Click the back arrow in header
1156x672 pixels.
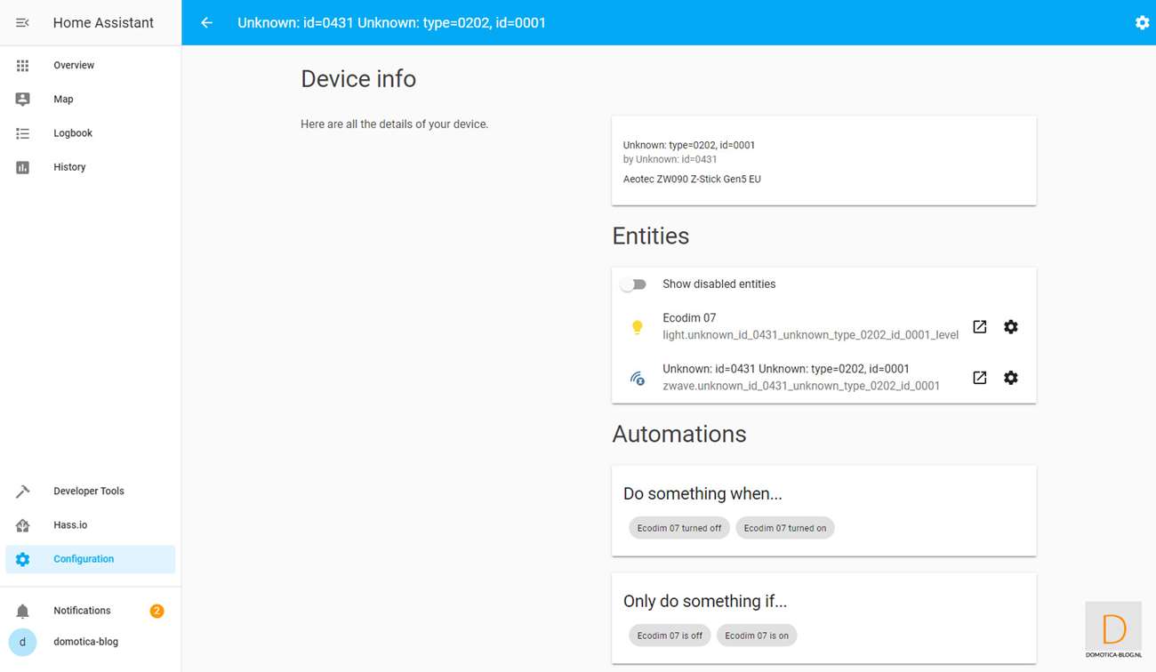[206, 22]
